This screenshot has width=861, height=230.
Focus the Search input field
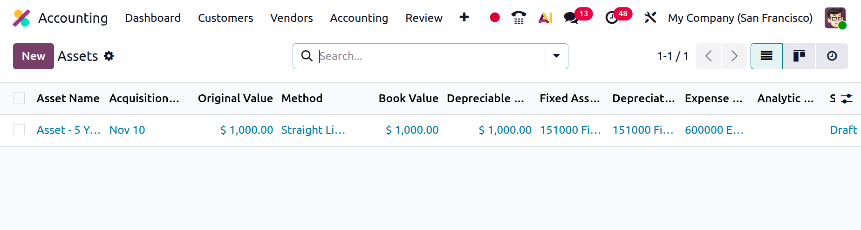pos(429,56)
